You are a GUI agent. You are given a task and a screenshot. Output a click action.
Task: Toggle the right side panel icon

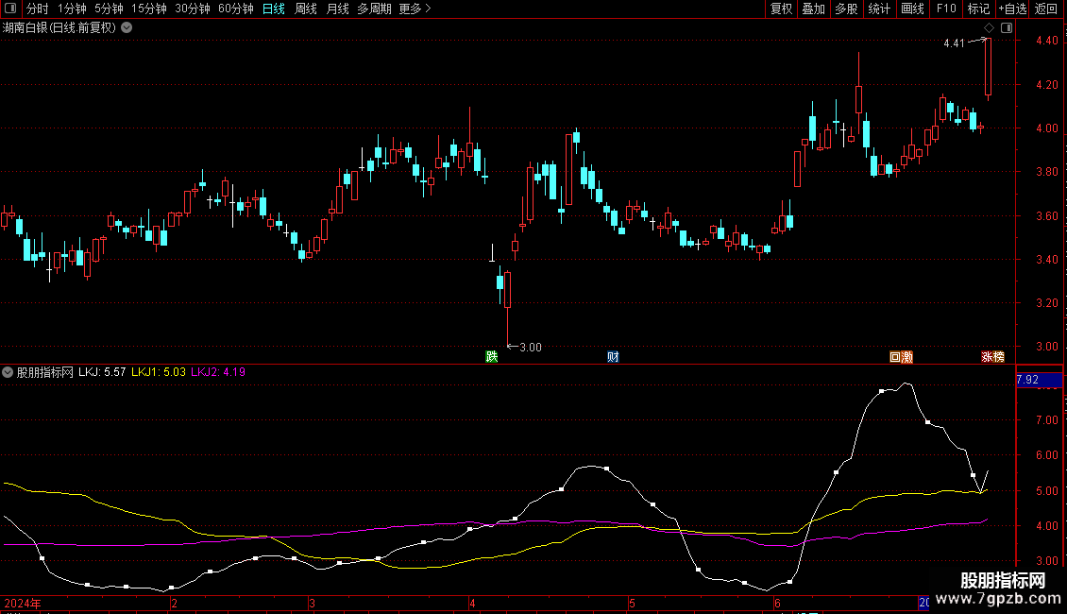(1006, 28)
